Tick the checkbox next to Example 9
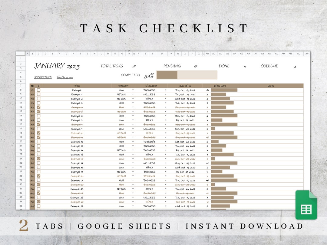This screenshot has width=327, height=245. click(x=38, y=129)
